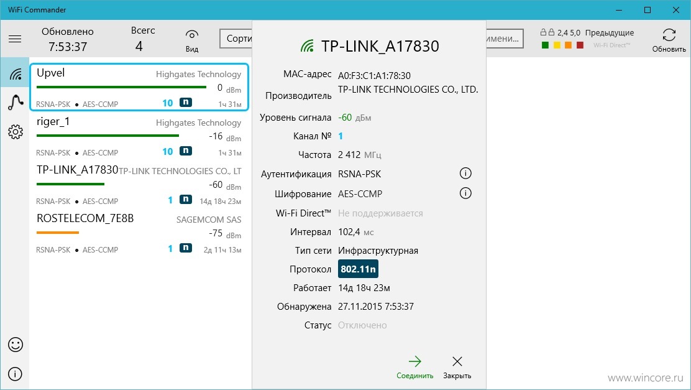
Task: Click channel 10 on the Upvel row
Action: coord(167,103)
